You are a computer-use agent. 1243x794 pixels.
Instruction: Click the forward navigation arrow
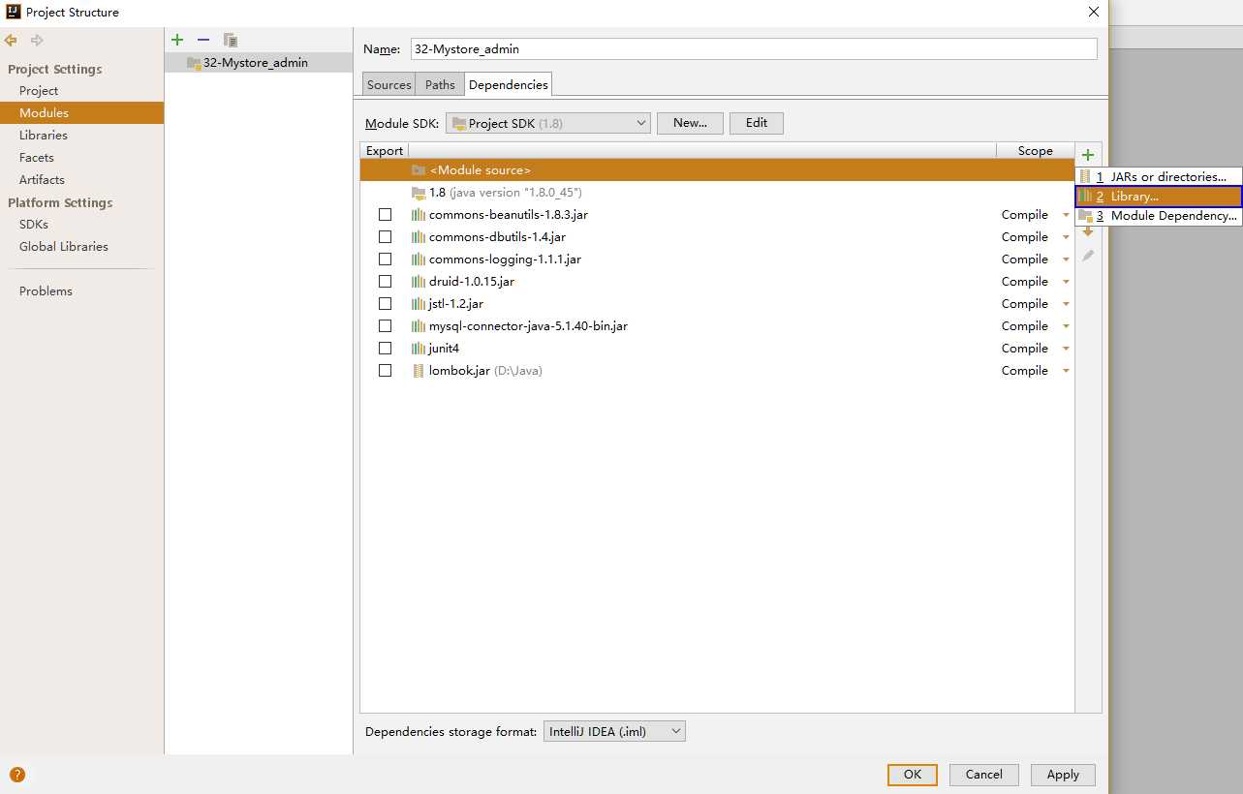point(37,40)
